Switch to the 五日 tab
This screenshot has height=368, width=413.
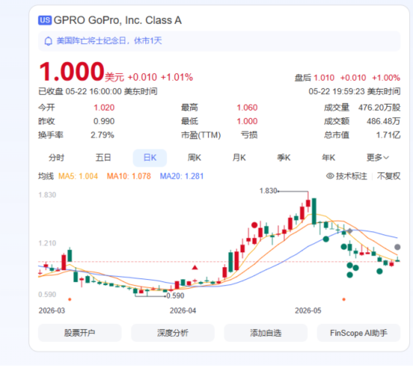[103, 158]
